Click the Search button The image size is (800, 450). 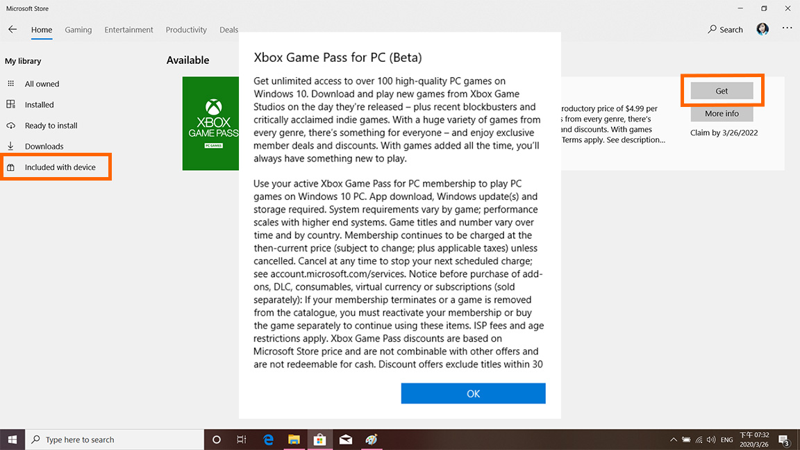725,30
